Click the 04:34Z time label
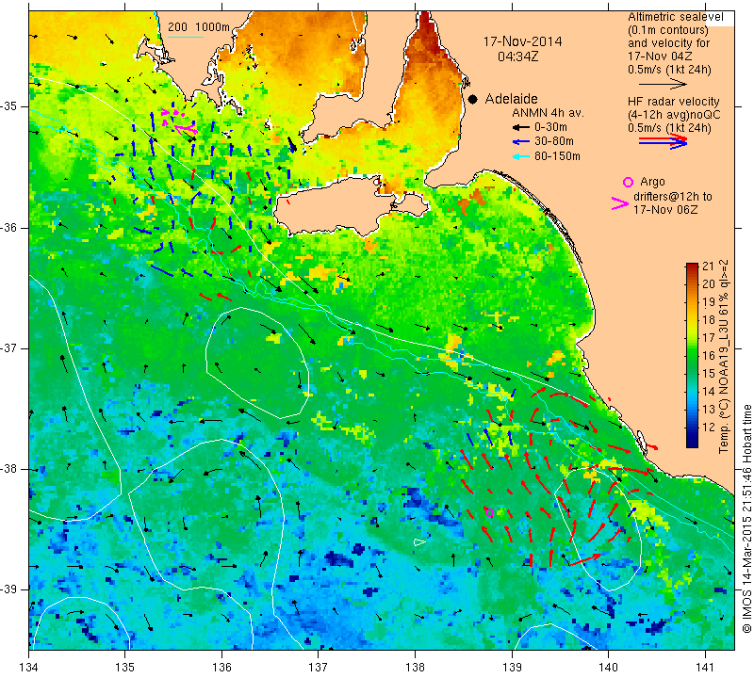 coord(517,56)
